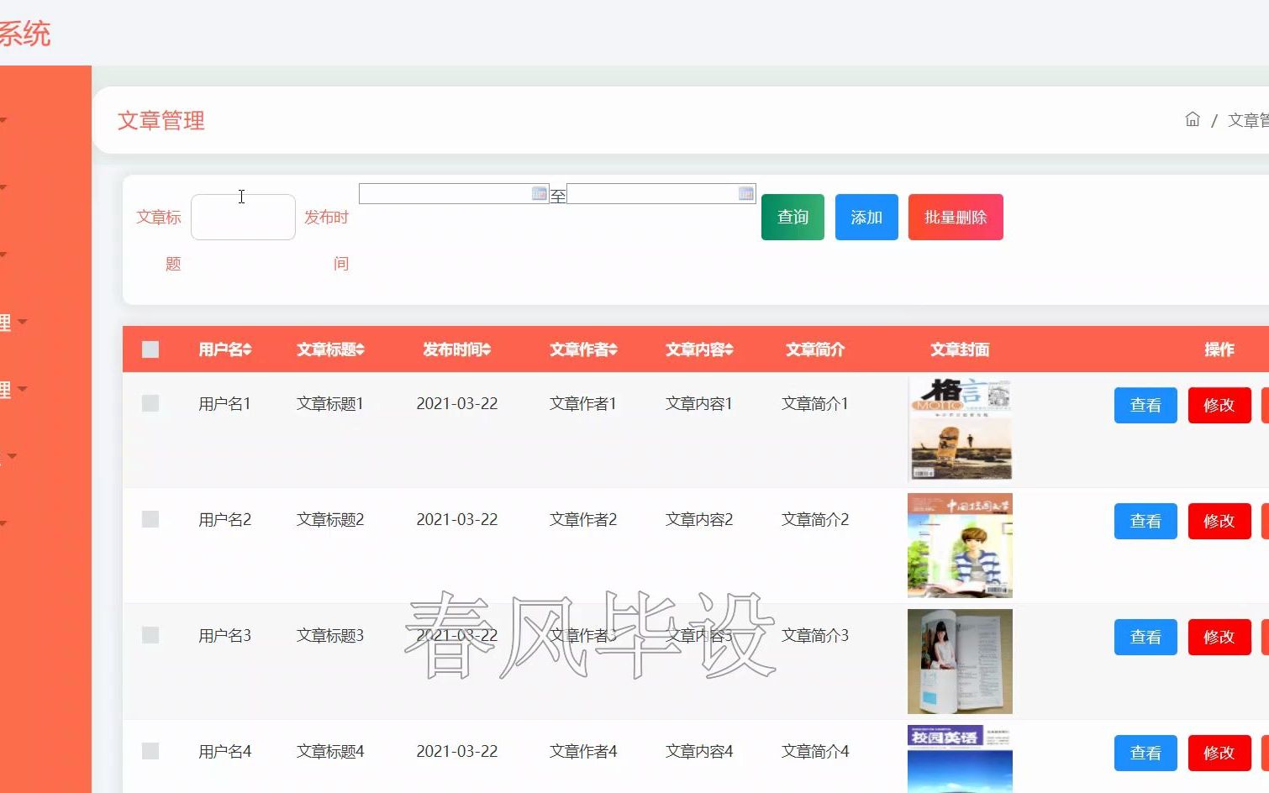Open cover thumbnail of 文章标题1
The width and height of the screenshot is (1269, 793).
(960, 429)
